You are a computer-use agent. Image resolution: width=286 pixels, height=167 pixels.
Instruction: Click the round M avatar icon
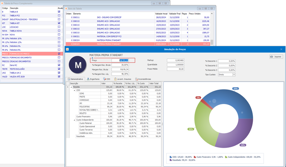[78, 65]
